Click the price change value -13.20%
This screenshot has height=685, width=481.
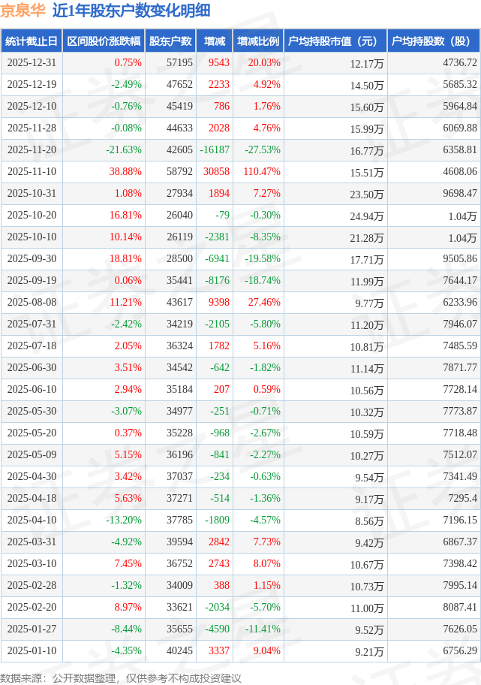[124, 520]
